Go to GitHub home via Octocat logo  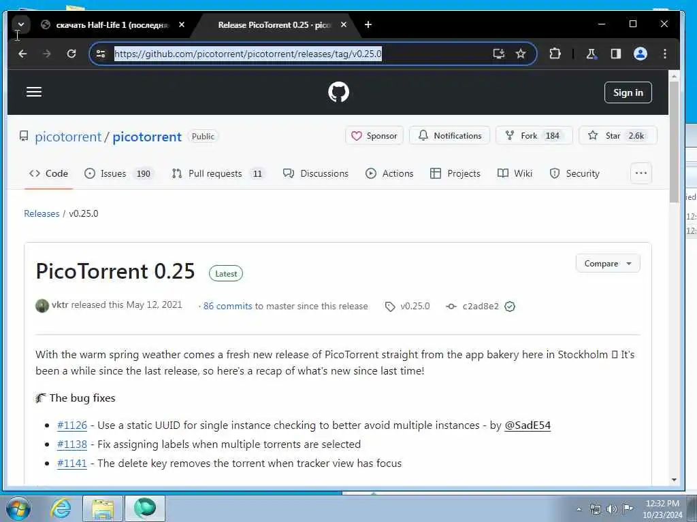point(339,92)
